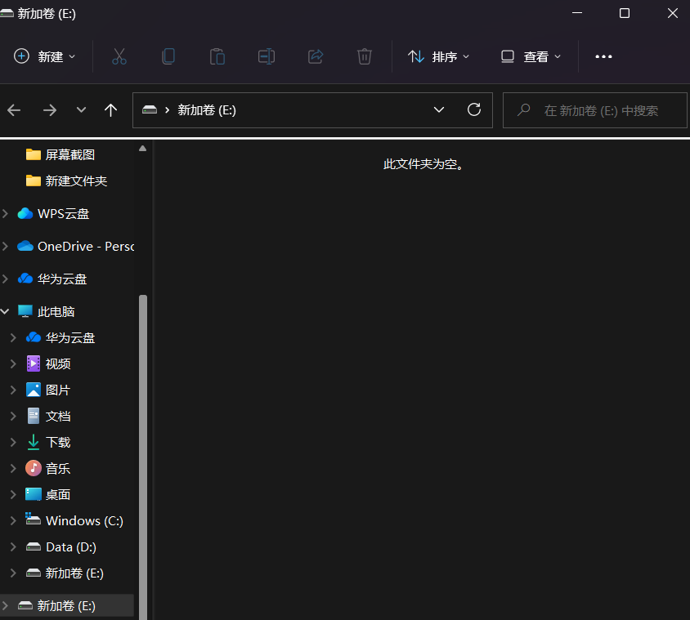Expand address bar history dropdown
The image size is (690, 620).
(439, 110)
